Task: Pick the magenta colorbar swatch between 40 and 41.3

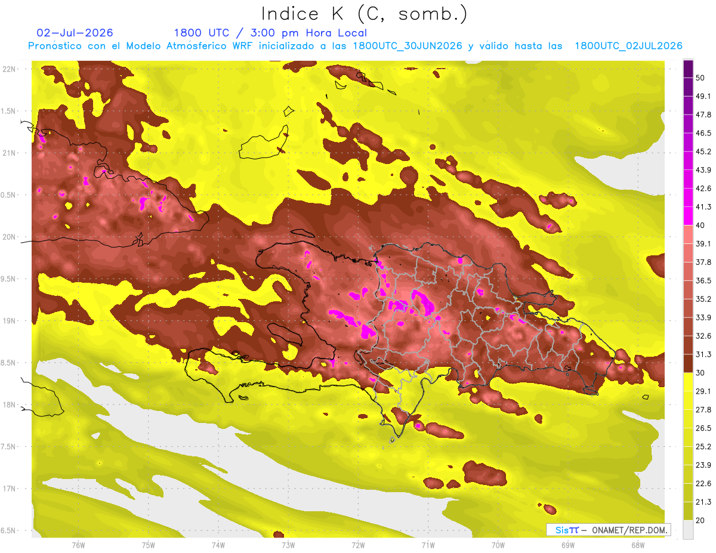Action: click(688, 217)
